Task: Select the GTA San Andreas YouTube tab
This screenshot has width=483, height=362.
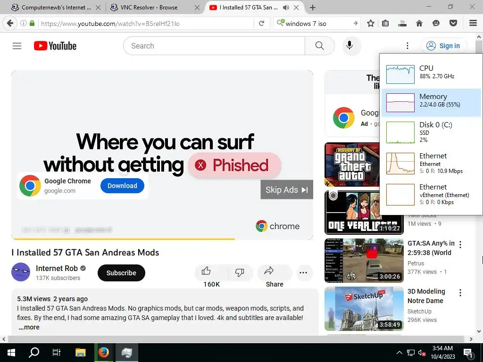Action: pyautogui.click(x=248, y=8)
